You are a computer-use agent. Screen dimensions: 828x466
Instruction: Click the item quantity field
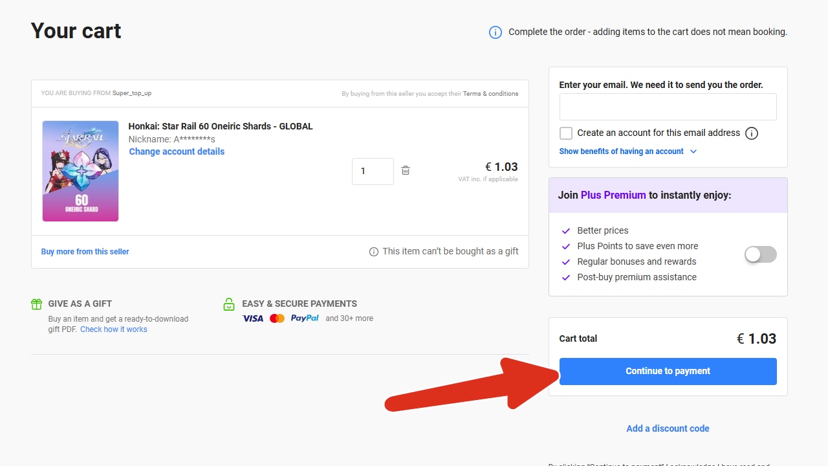(x=373, y=172)
